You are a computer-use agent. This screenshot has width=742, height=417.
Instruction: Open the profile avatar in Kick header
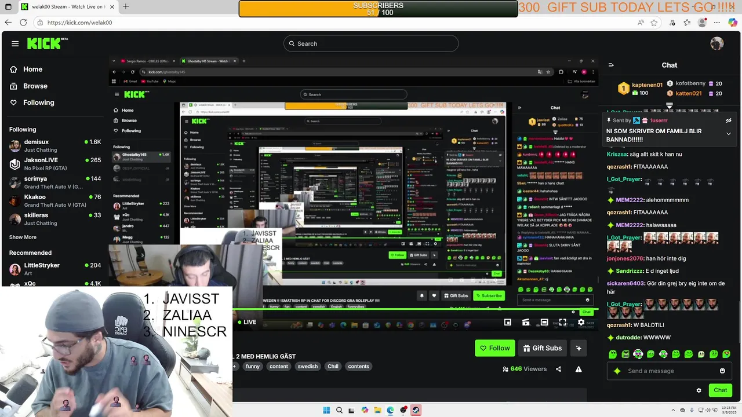pyautogui.click(x=717, y=43)
